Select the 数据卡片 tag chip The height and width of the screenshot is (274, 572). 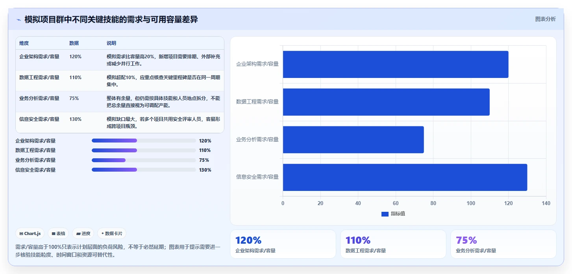point(112,233)
